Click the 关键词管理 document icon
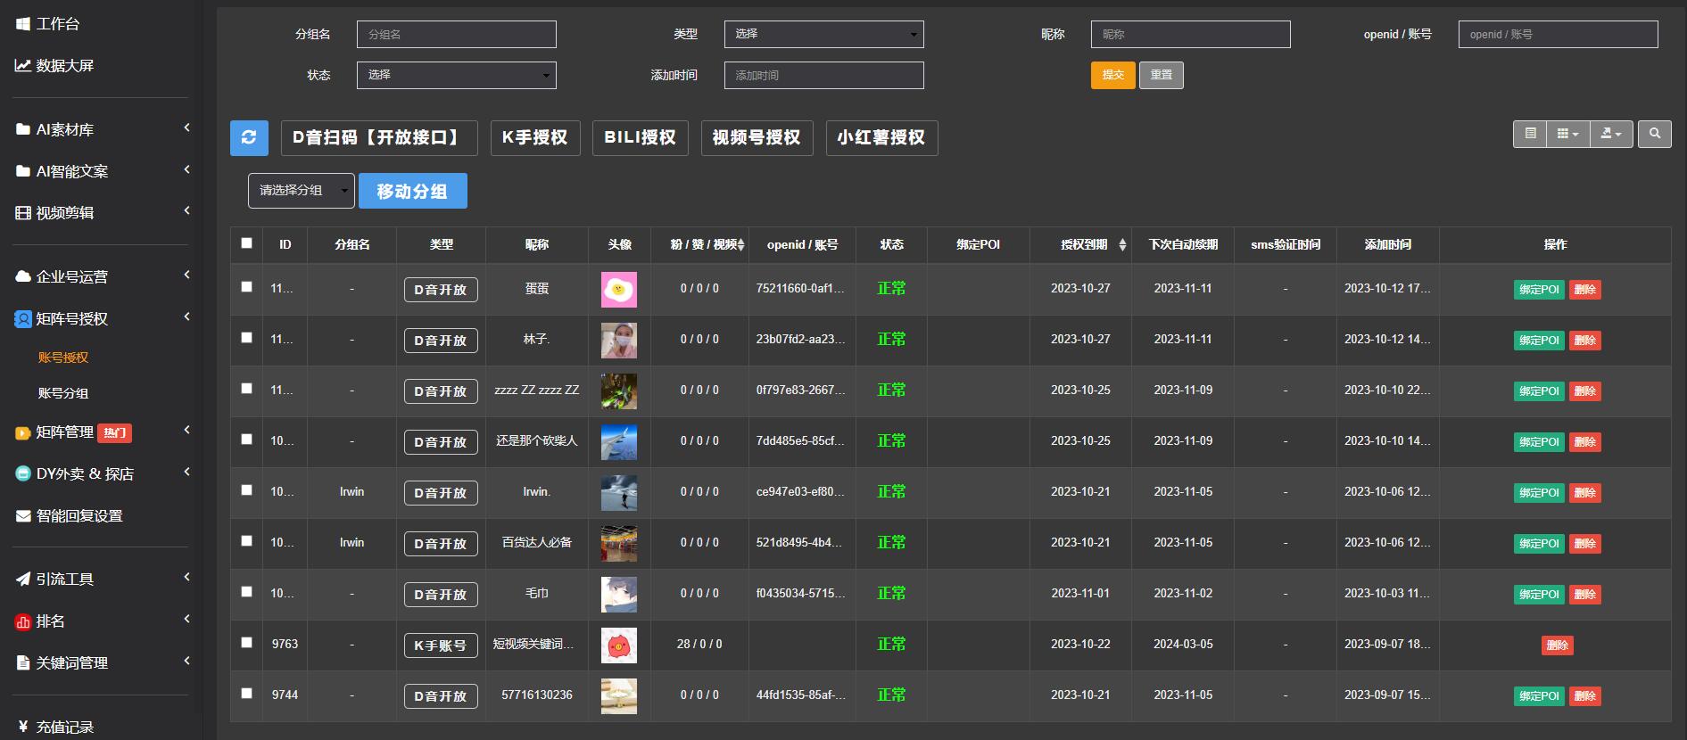This screenshot has width=1687, height=740. click(x=23, y=663)
